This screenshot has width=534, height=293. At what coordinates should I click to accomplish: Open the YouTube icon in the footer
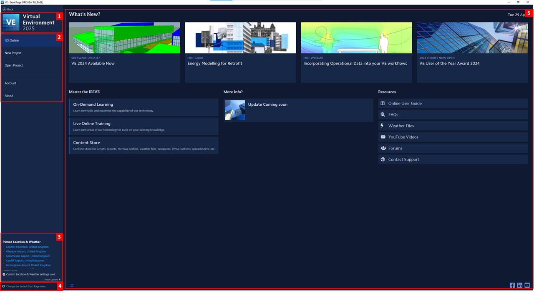(527, 286)
